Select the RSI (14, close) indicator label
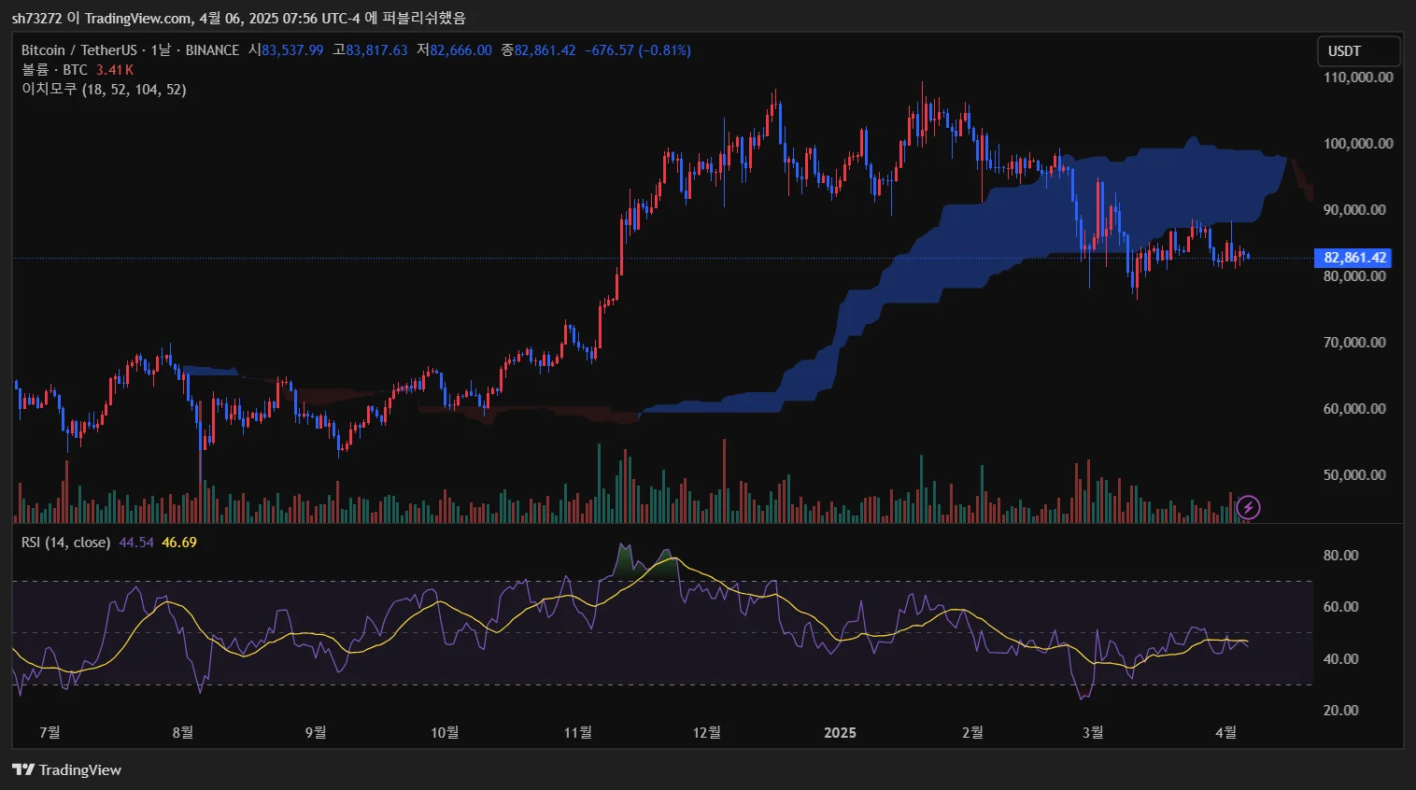Viewport: 1416px width, 790px height. coord(65,543)
